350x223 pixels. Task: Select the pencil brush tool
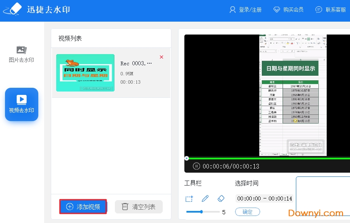click(205, 199)
